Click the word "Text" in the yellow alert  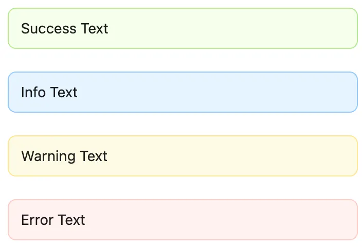click(x=94, y=156)
